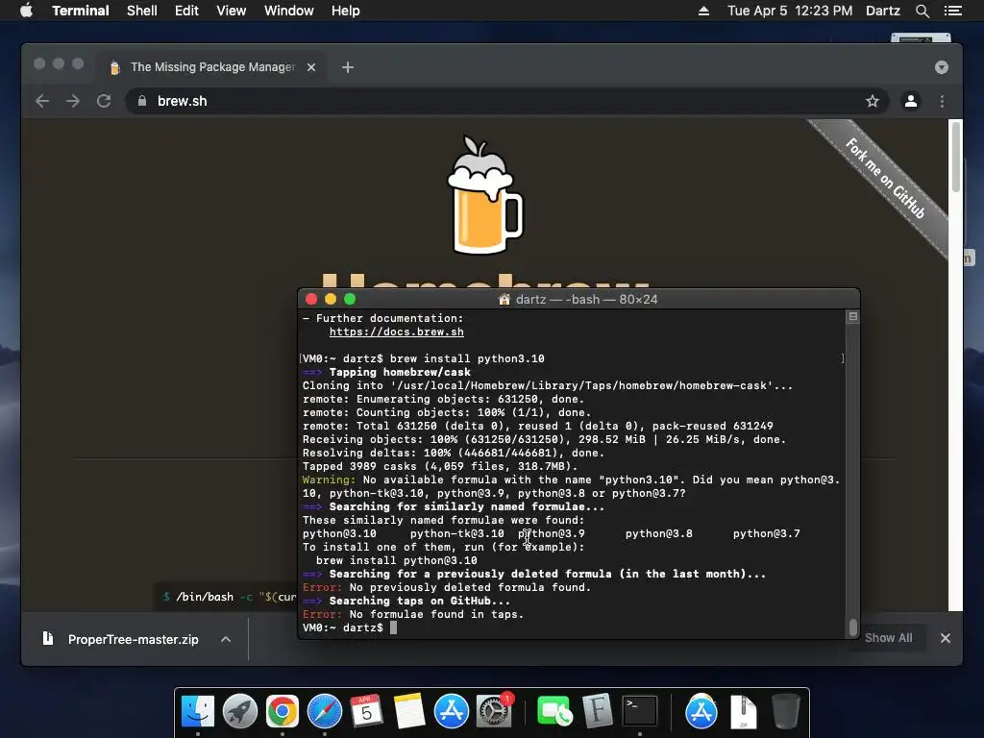Open Notes app in the dock

408,711
